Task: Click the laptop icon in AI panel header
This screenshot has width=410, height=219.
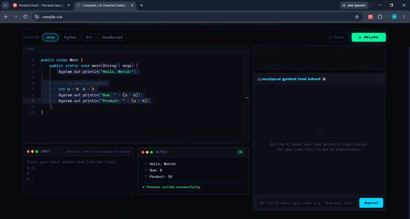Action: pyautogui.click(x=259, y=79)
